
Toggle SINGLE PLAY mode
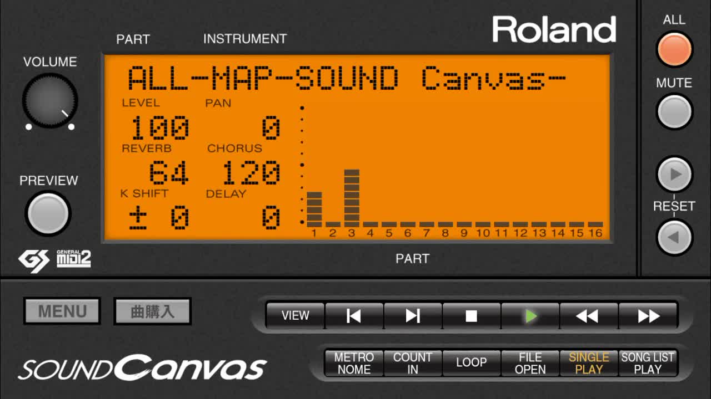point(589,364)
